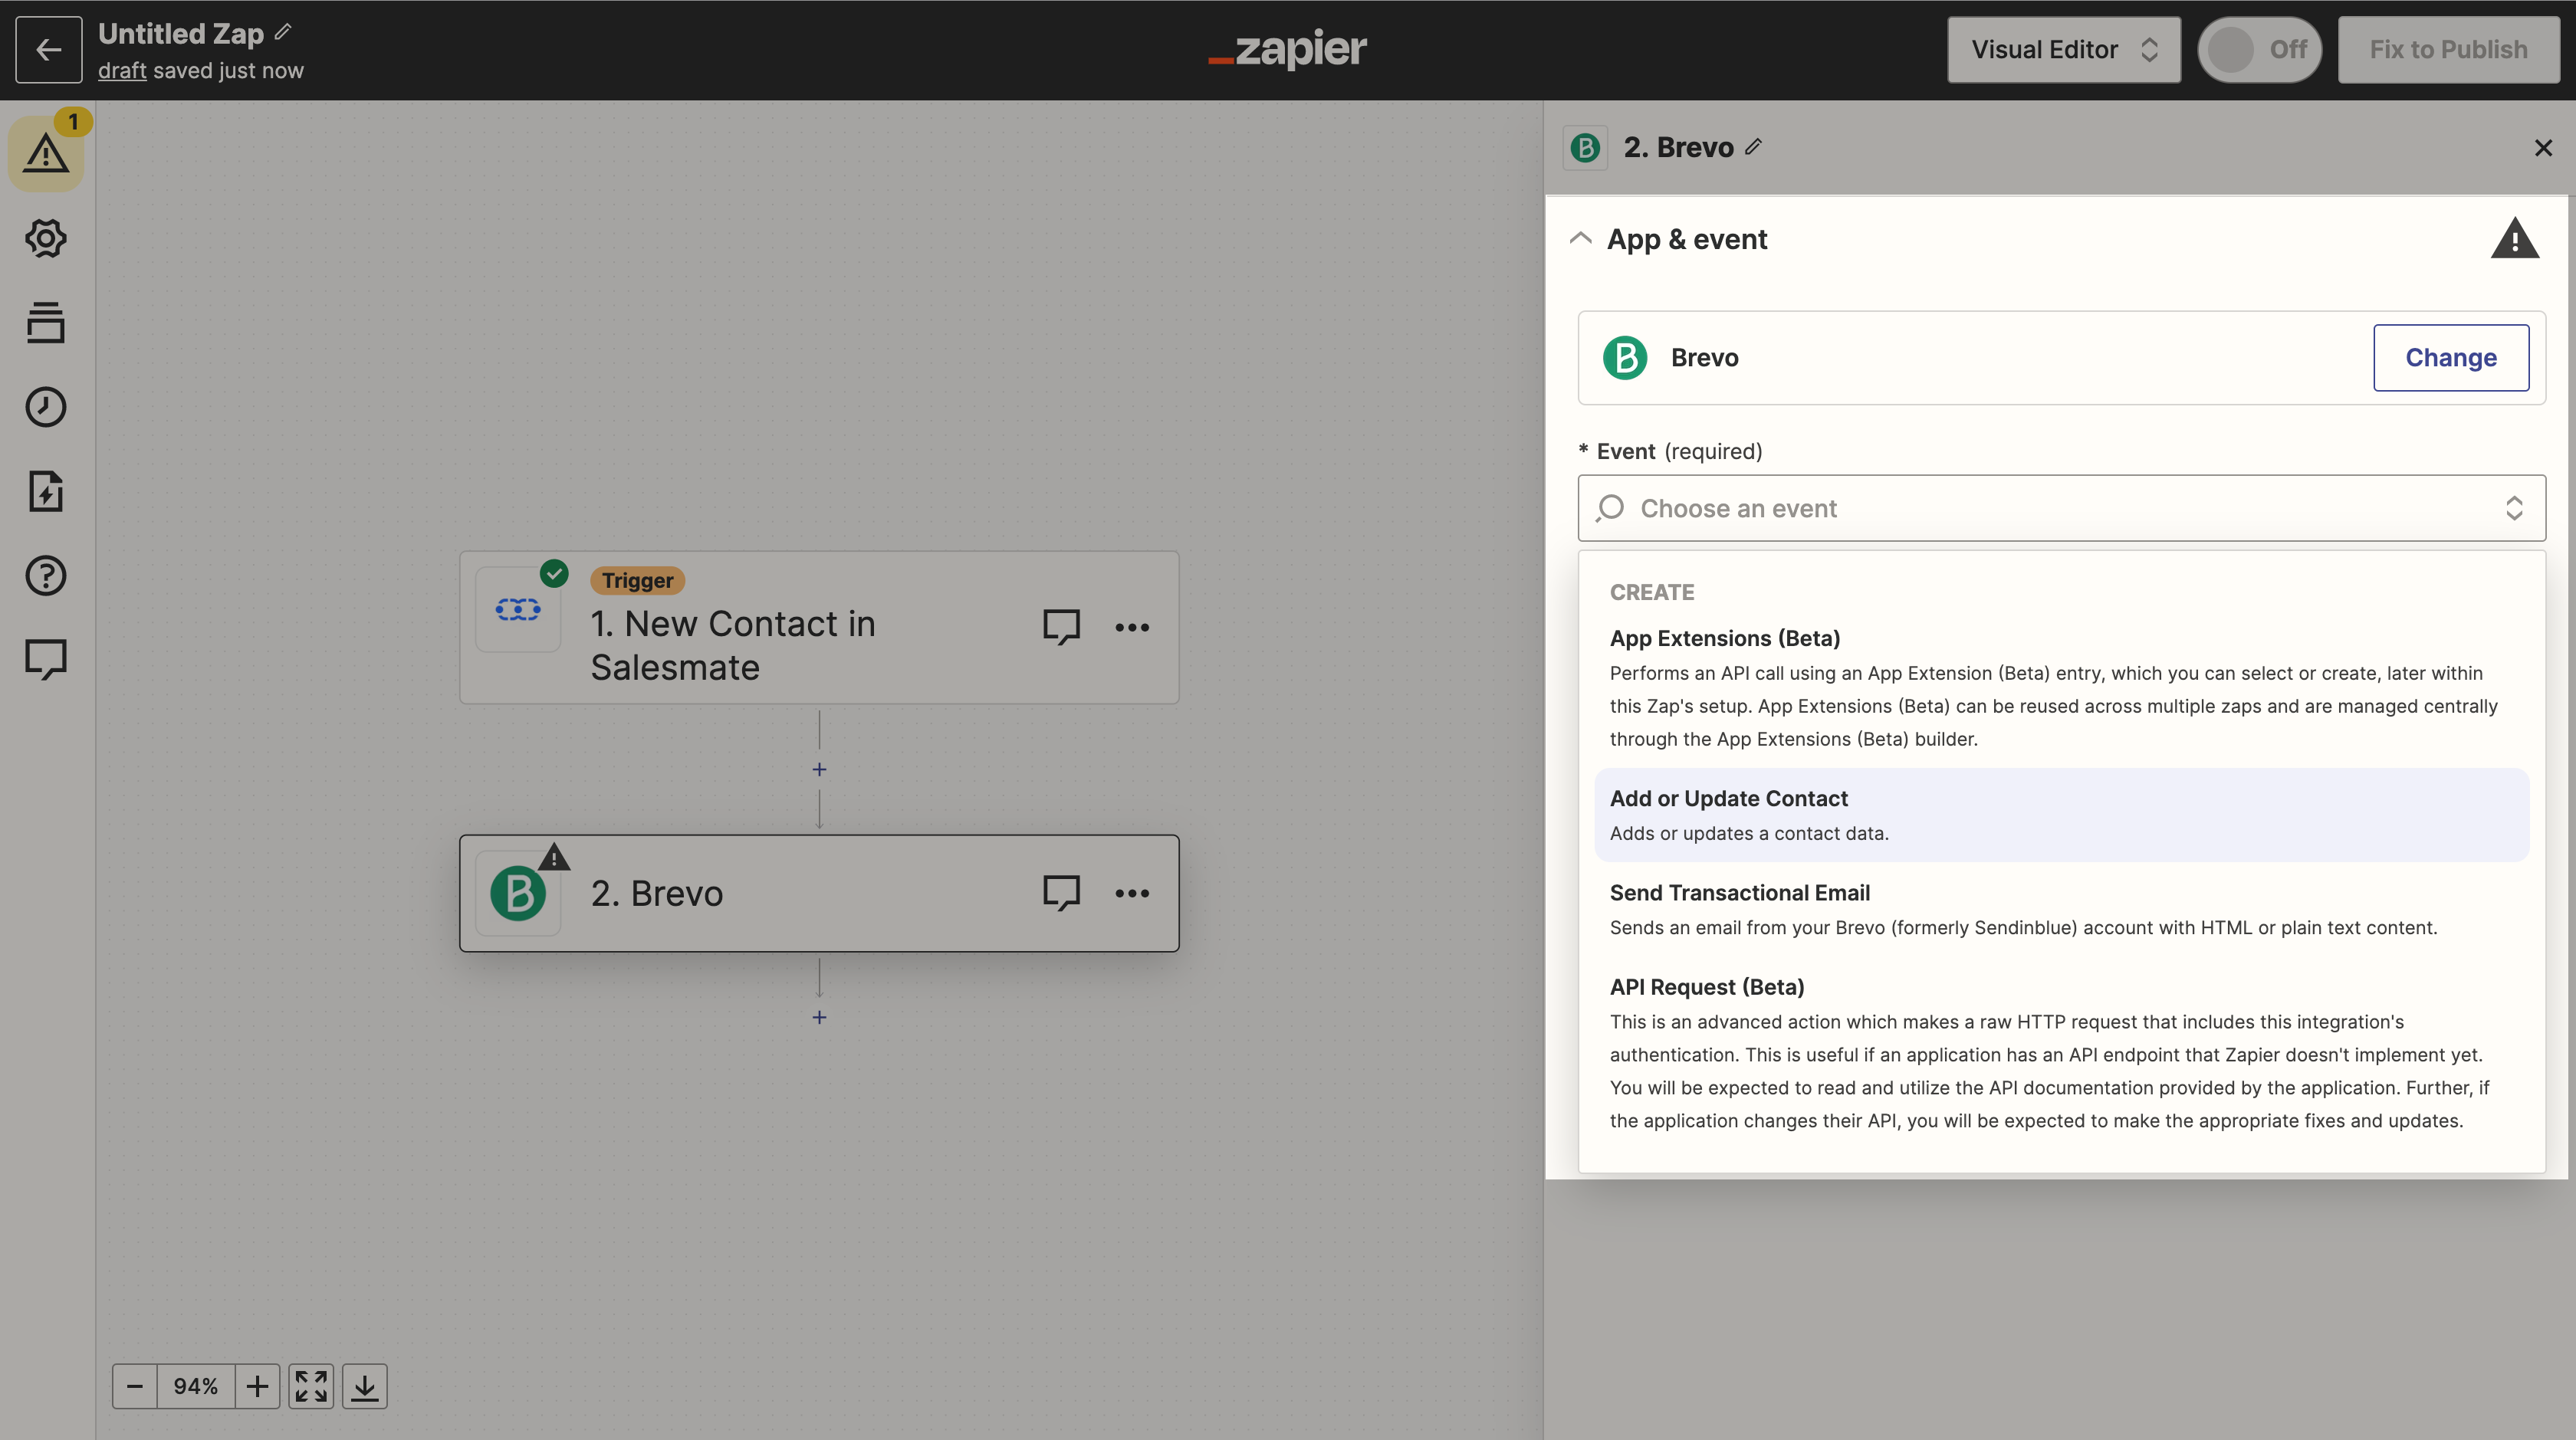
Task: Click the Untitled Zap title text
Action: coord(181,33)
